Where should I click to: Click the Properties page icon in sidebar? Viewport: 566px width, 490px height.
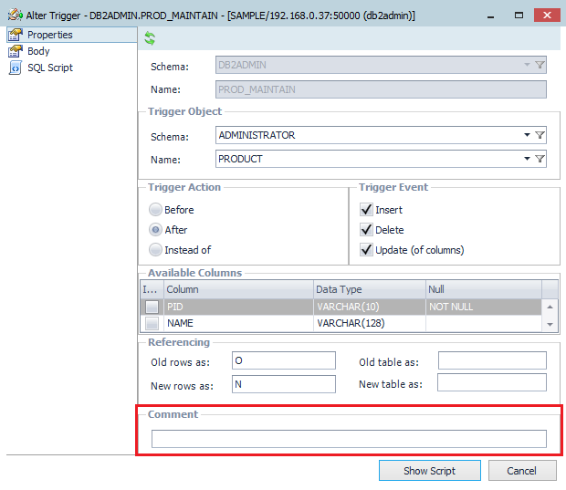point(15,35)
